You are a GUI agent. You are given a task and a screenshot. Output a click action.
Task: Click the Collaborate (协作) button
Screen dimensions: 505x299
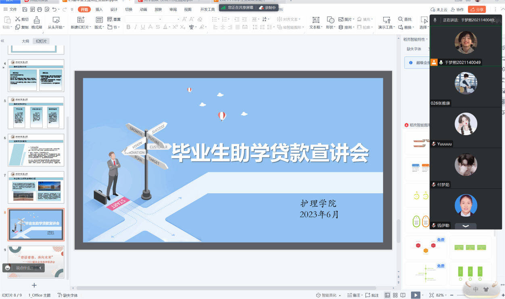click(x=457, y=9)
